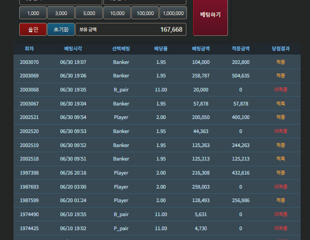Click the 배당률 column header
The width and height of the screenshot is (310, 240).
(161, 49)
